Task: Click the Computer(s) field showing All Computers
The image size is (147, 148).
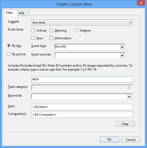Action: click(82, 115)
